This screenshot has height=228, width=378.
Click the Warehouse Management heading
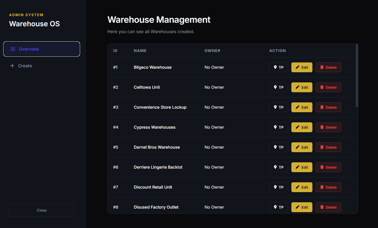pos(159,20)
